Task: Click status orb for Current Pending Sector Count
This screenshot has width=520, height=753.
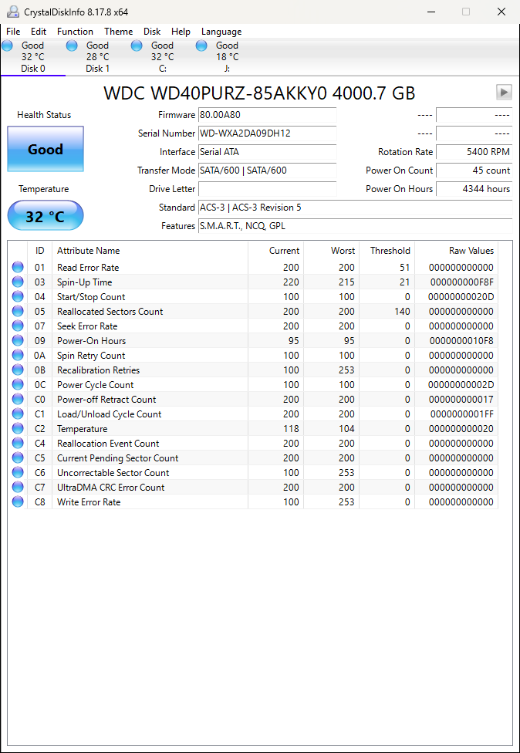Action: click(18, 458)
